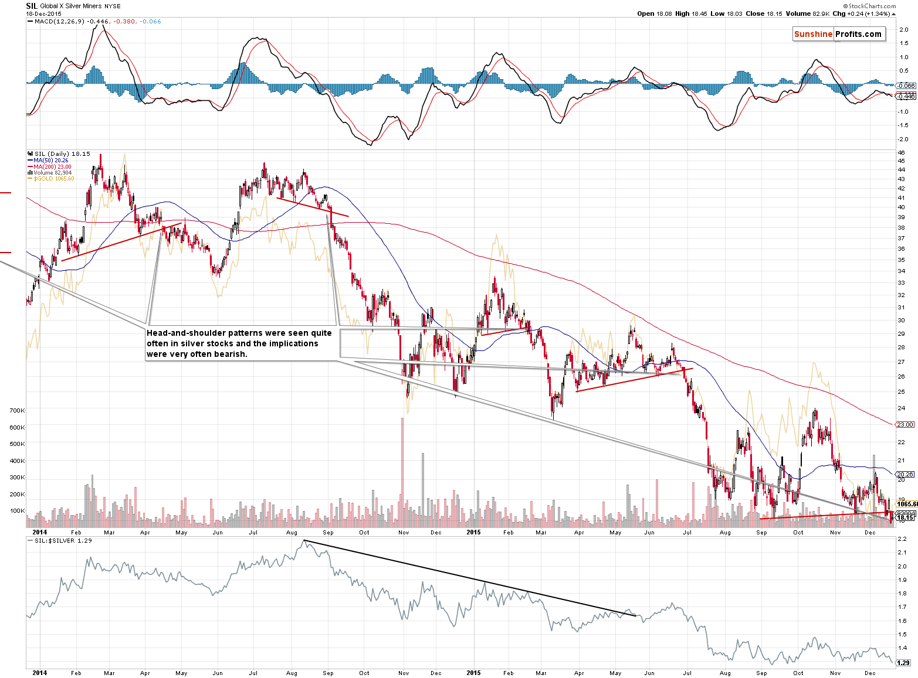Click the 2015 label on bottom axis
Image resolution: width=918 pixels, height=678 pixels.
[473, 673]
